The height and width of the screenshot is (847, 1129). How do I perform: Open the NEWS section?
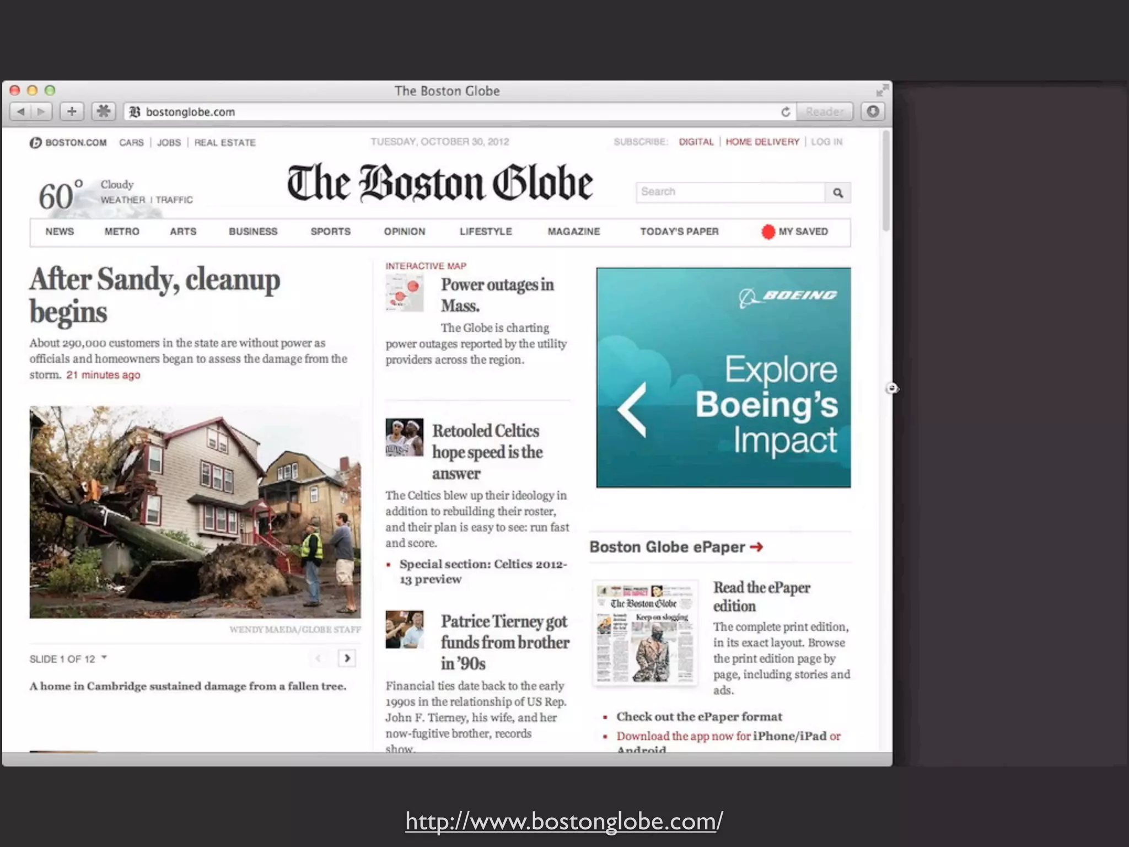click(x=60, y=232)
